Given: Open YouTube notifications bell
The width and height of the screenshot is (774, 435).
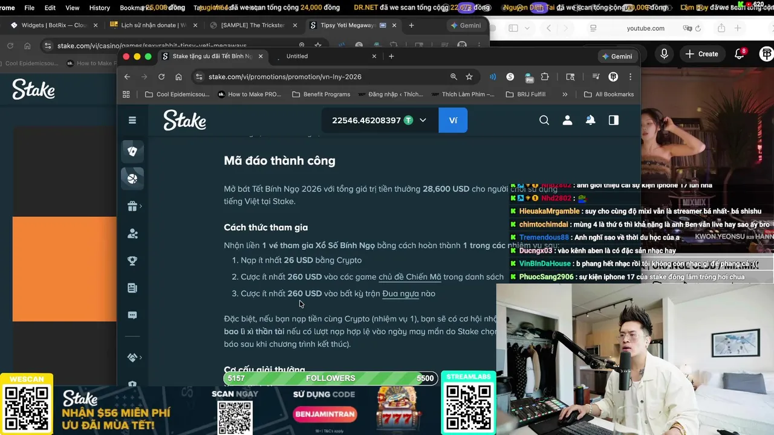Looking at the screenshot, I should coord(739,54).
